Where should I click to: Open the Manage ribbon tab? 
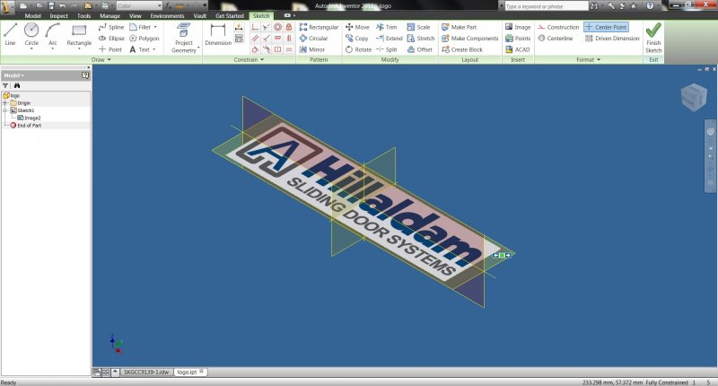[109, 16]
